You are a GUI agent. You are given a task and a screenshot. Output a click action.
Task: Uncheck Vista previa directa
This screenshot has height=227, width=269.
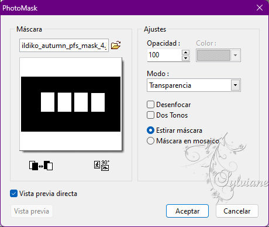[x=13, y=194]
